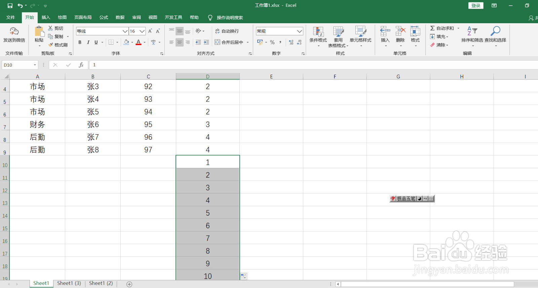Click the Insert Function fx icon
The image size is (538, 288).
pos(81,65)
